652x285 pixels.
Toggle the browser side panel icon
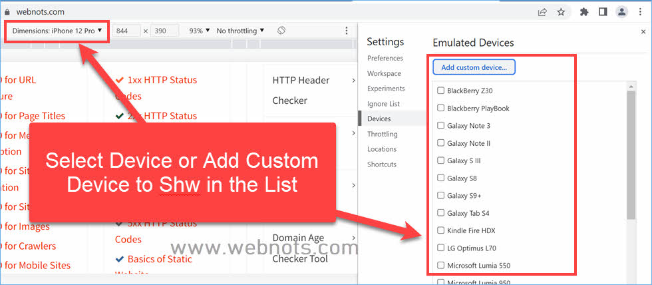pos(603,11)
